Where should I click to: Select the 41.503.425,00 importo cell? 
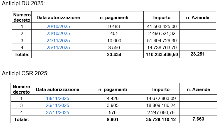tap(162, 26)
